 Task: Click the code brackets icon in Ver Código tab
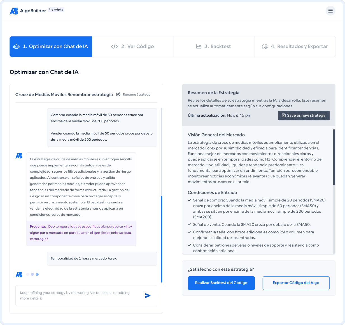click(x=114, y=47)
